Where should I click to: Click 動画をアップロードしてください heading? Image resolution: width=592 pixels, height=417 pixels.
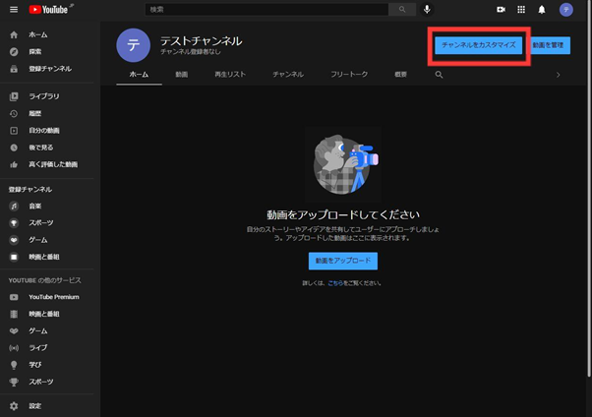point(343,215)
